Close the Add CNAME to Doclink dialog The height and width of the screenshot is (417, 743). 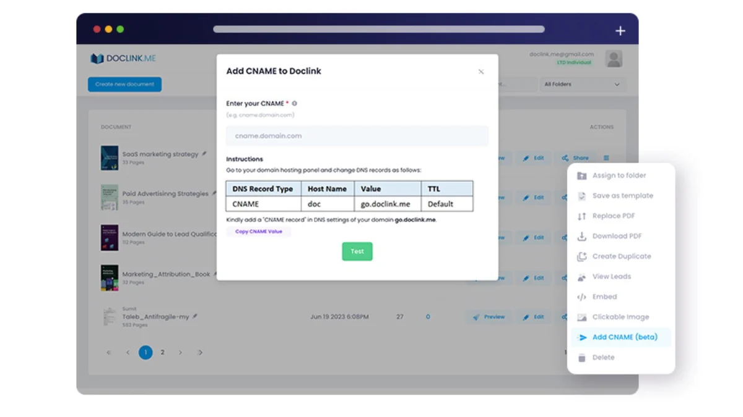pyautogui.click(x=481, y=72)
